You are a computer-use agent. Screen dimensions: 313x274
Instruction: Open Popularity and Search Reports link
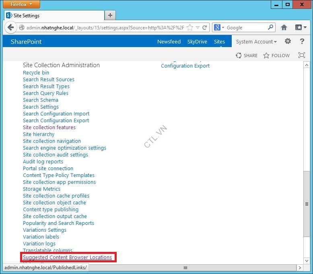58,223
